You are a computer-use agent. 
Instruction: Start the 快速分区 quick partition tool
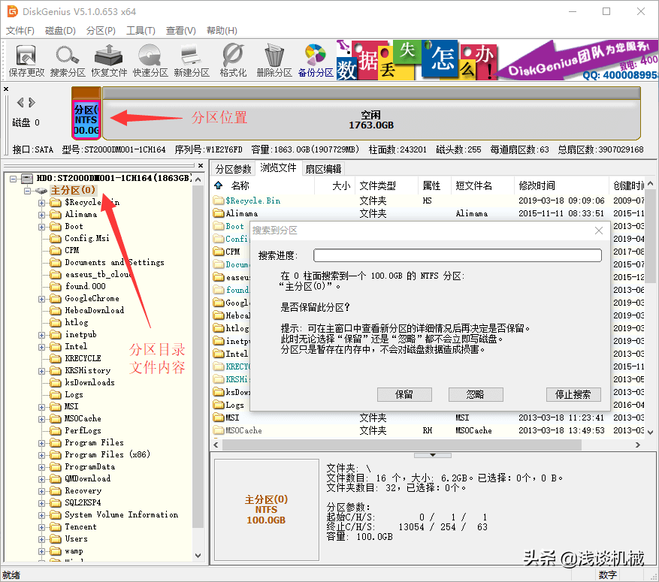[x=150, y=61]
